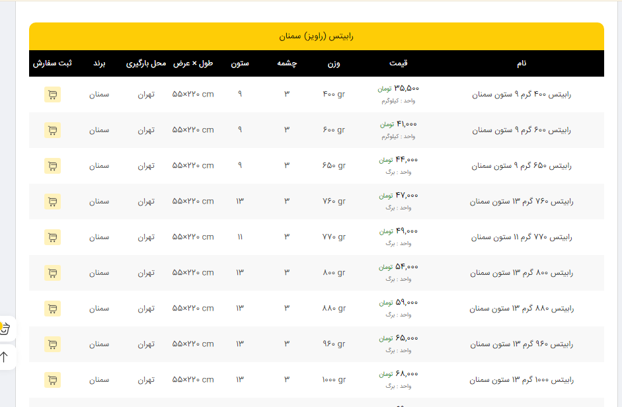Open product link رابیتس ۷۷۰ گرم ۱۱ ستون سمنان
The image size is (622, 407).
click(521, 237)
